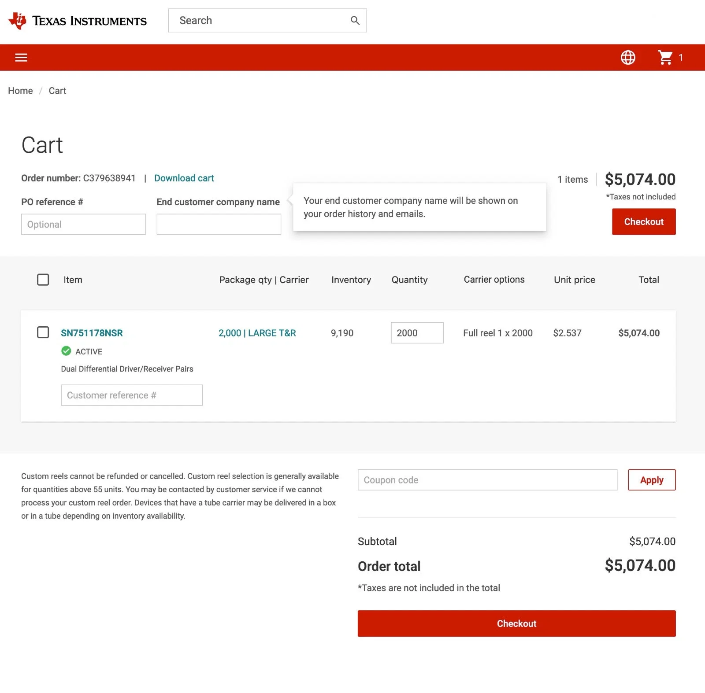Click the Carrier options column header
Viewport: 705px width, 693px height.
[494, 280]
